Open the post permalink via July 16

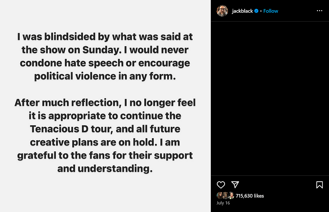[x=223, y=203]
